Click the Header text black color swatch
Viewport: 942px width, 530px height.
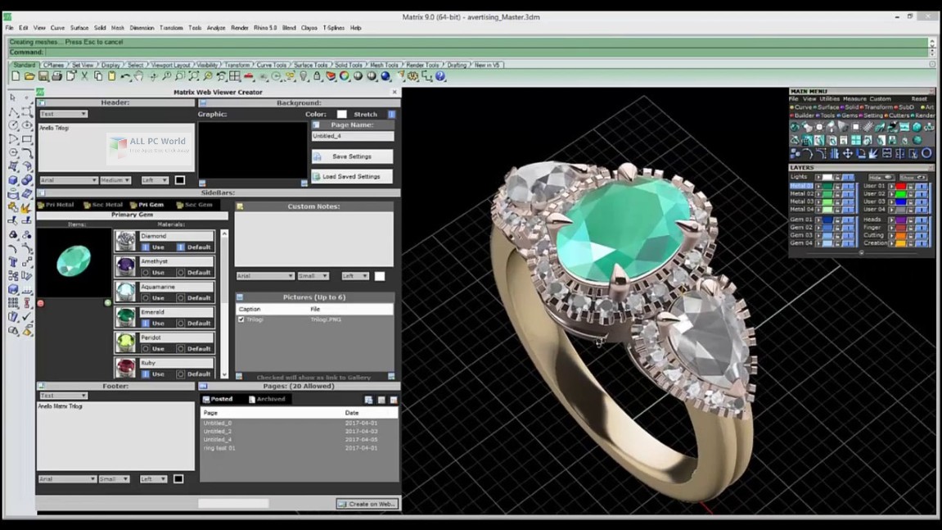tap(179, 180)
